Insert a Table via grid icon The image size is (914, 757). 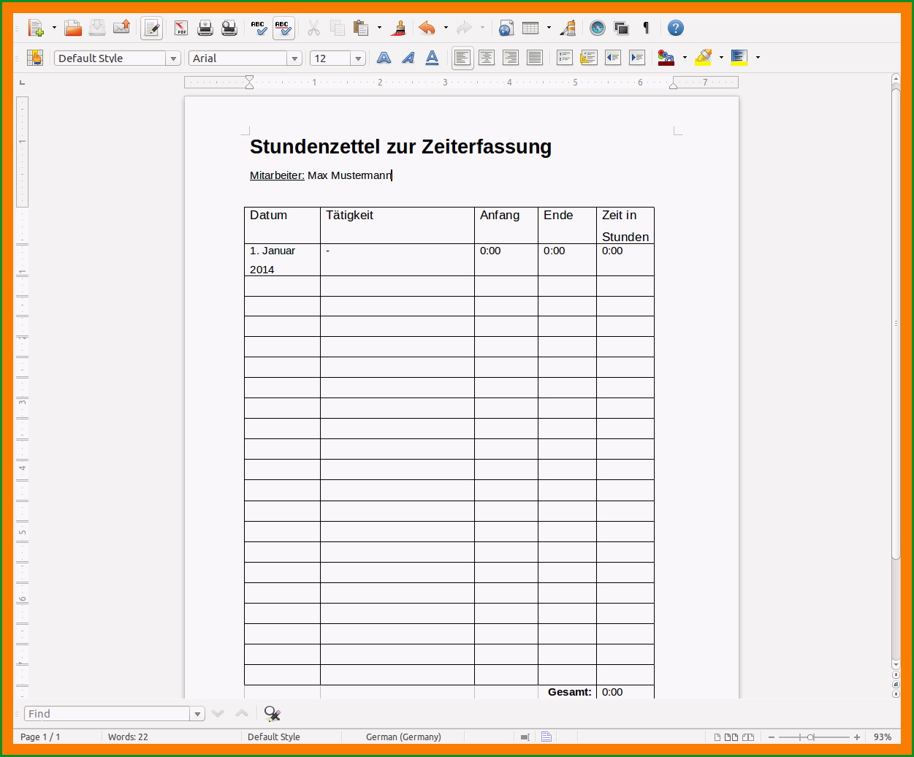(x=530, y=28)
